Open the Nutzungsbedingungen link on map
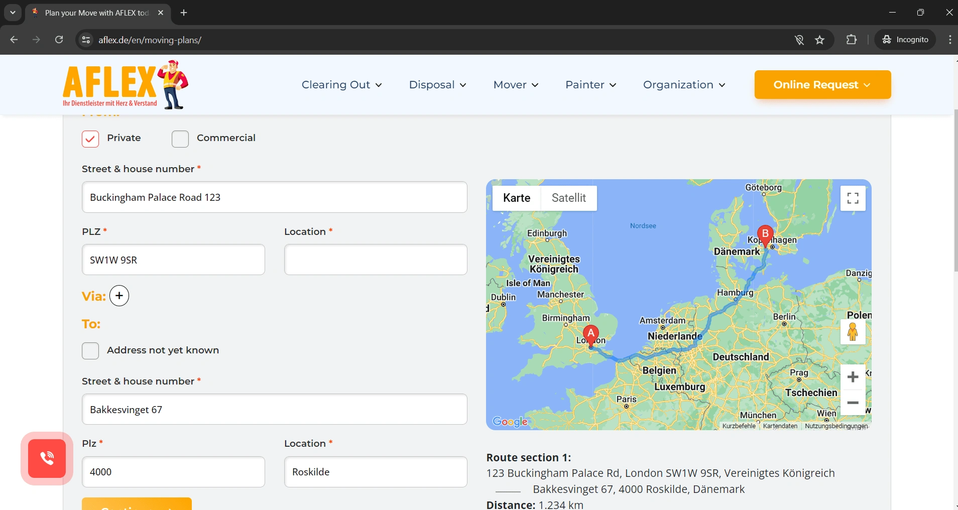 point(836,426)
